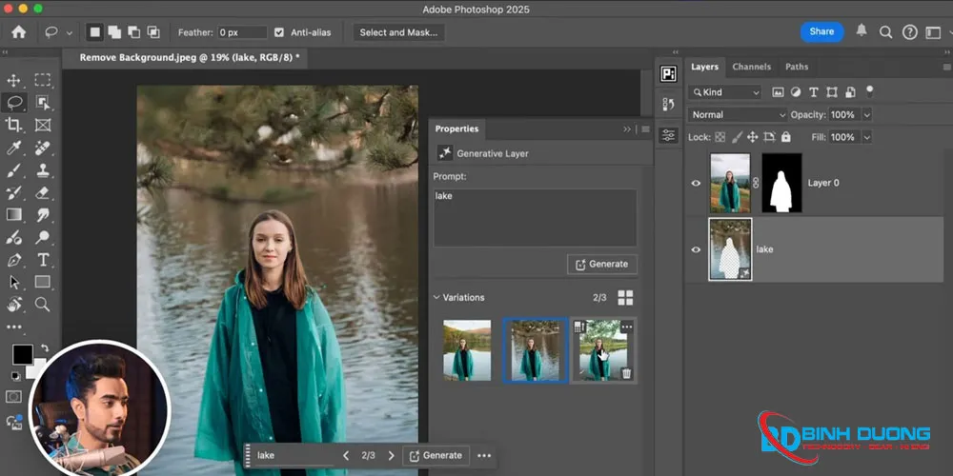Viewport: 953px width, 476px height.
Task: Open the Help question mark icon
Action: click(909, 32)
